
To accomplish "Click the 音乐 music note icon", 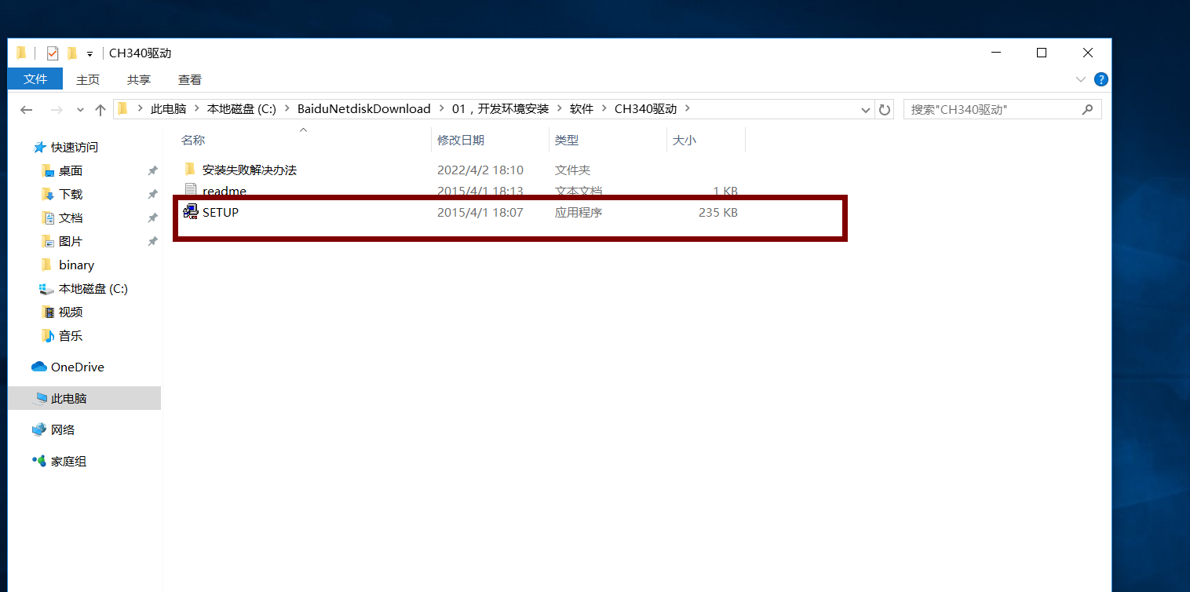I will pyautogui.click(x=48, y=335).
